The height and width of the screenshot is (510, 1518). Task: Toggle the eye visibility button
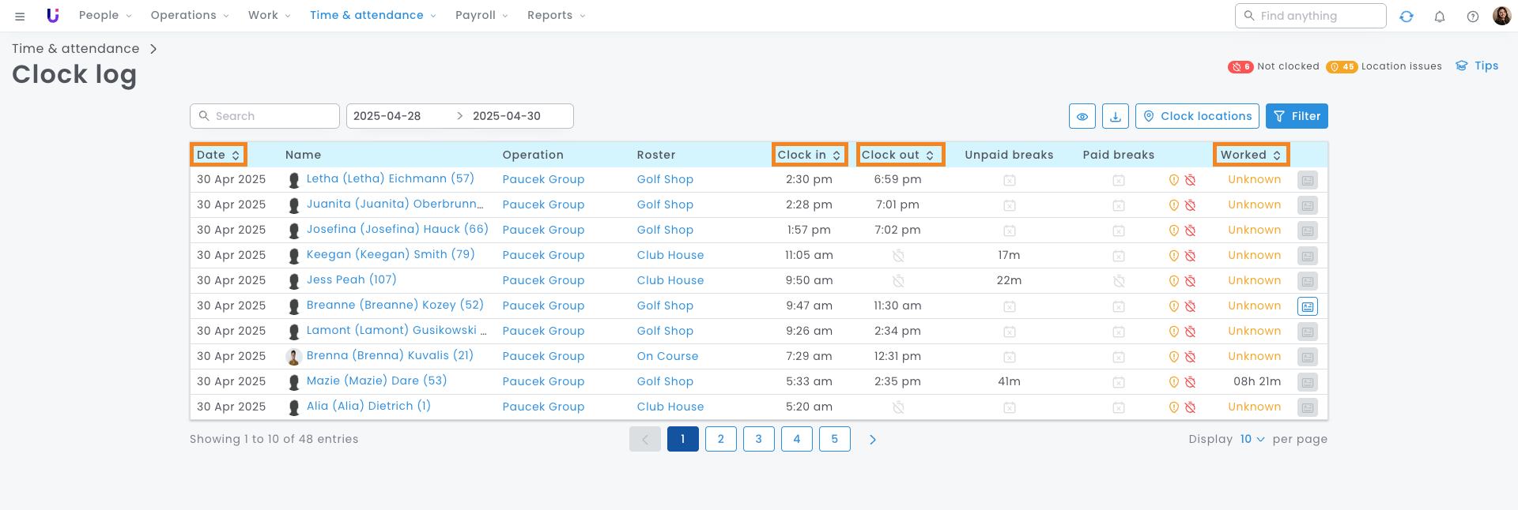(1082, 116)
